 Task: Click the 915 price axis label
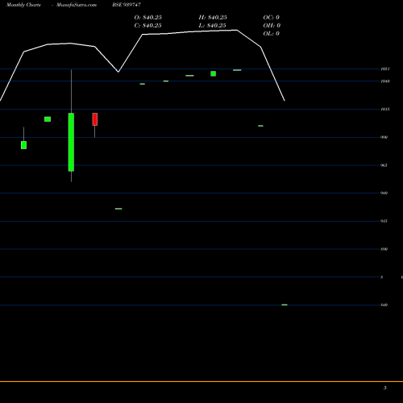point(384,221)
